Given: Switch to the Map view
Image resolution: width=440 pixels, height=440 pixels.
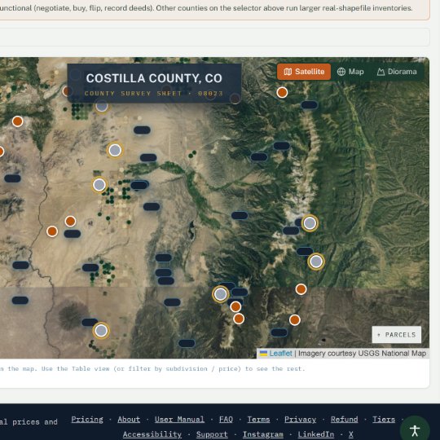Looking at the screenshot, I should coord(350,72).
